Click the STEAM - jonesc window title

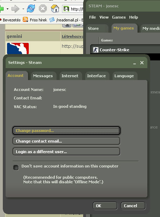coord(104,6)
